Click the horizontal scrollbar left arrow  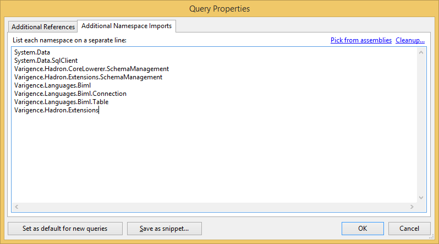(17, 207)
